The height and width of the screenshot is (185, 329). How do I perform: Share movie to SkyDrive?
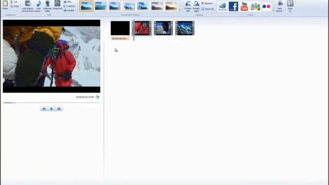coord(223,6)
